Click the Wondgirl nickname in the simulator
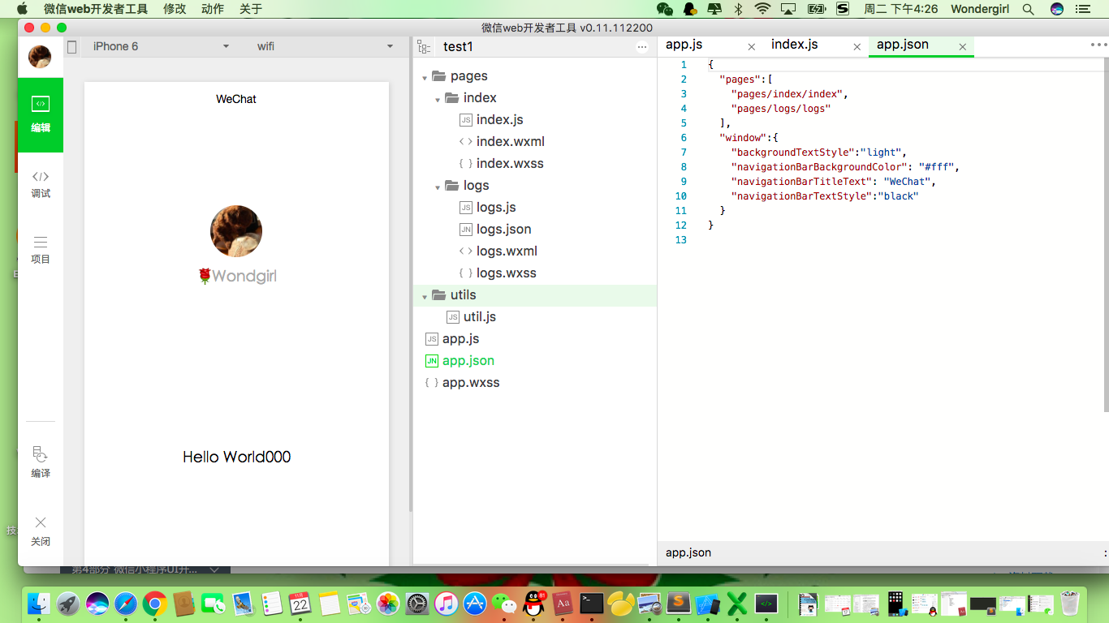This screenshot has height=623, width=1109. 237,277
